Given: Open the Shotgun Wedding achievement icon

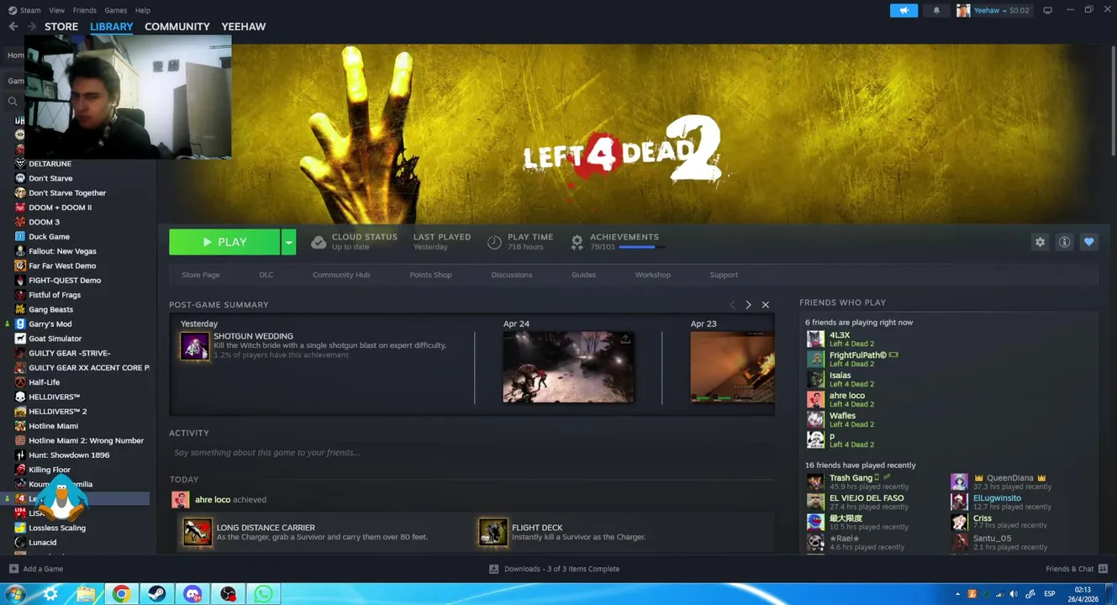Looking at the screenshot, I should [x=194, y=345].
